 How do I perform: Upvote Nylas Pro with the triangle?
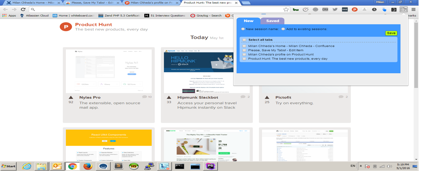click(x=71, y=97)
